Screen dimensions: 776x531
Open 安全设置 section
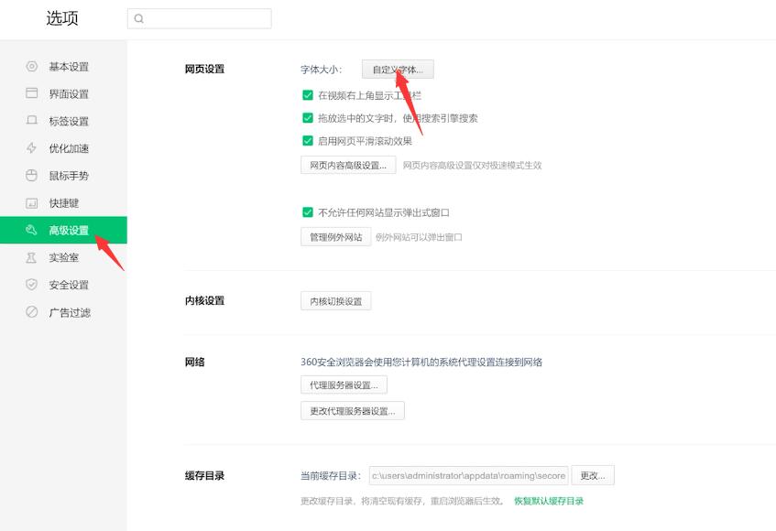[63, 285]
